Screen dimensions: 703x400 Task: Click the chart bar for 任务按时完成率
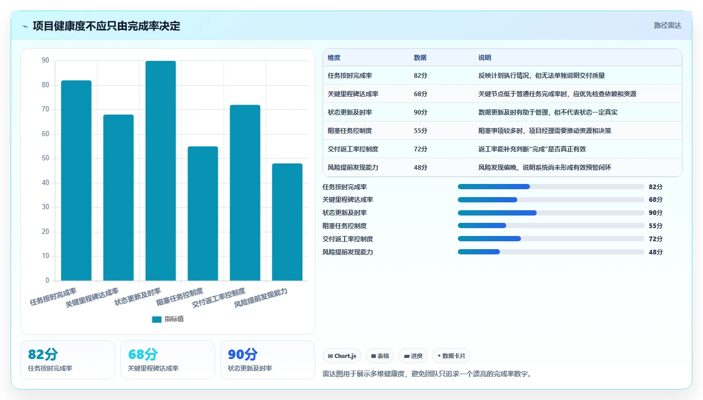(x=76, y=180)
